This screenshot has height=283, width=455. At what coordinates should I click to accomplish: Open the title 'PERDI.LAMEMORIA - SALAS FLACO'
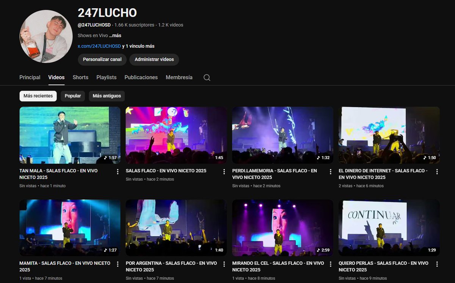275,174
